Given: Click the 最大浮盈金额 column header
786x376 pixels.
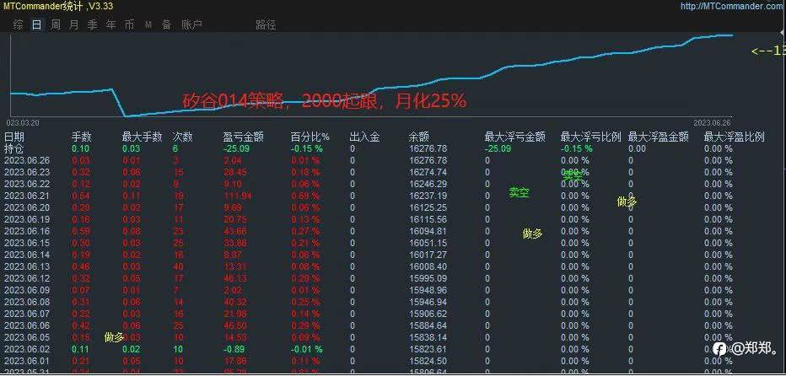Looking at the screenshot, I should tap(658, 137).
